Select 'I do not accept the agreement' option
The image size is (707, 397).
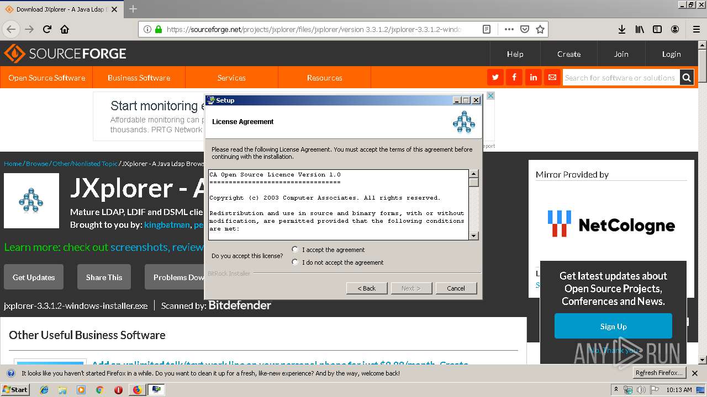[295, 262]
